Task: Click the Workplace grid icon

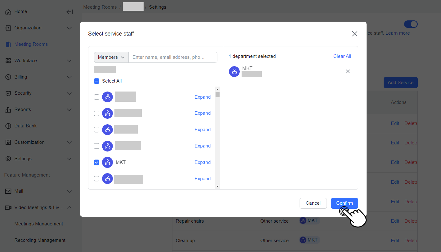Action: (8, 61)
